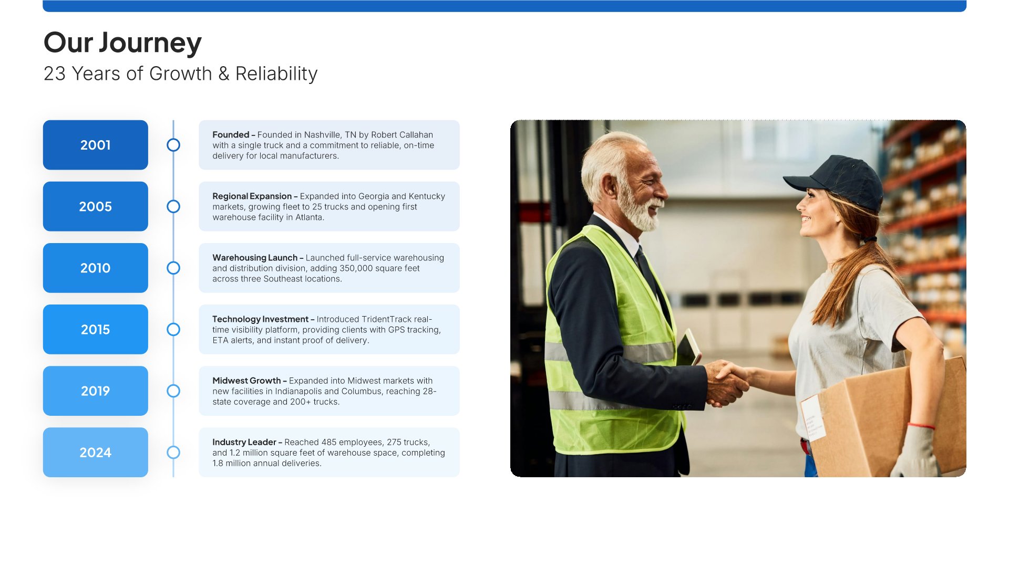Image resolution: width=1009 pixels, height=567 pixels.
Task: Select the Warehousing Launch description card
Action: [329, 268]
